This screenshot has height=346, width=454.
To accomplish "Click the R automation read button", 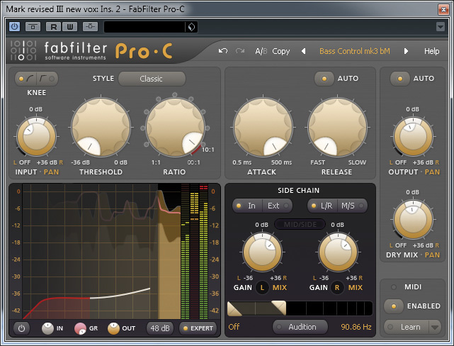I will 54,27.
